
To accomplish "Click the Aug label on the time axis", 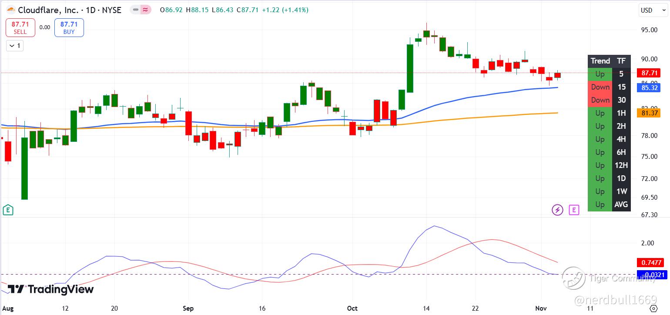I will (x=8, y=308).
